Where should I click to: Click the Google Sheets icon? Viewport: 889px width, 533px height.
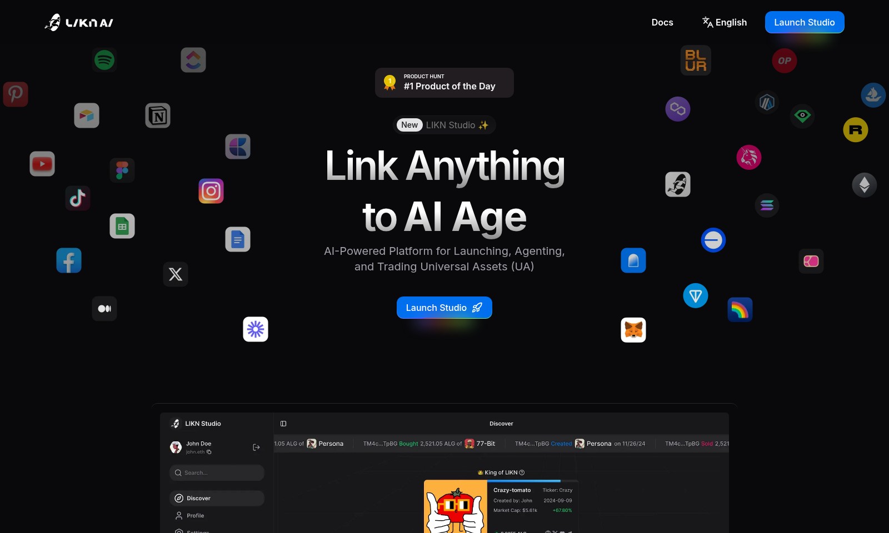coord(122,226)
